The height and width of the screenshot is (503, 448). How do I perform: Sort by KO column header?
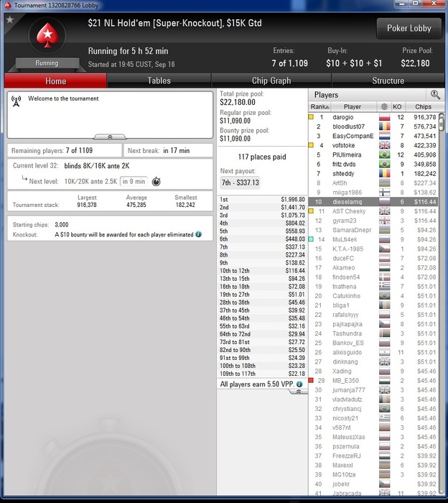[397, 106]
